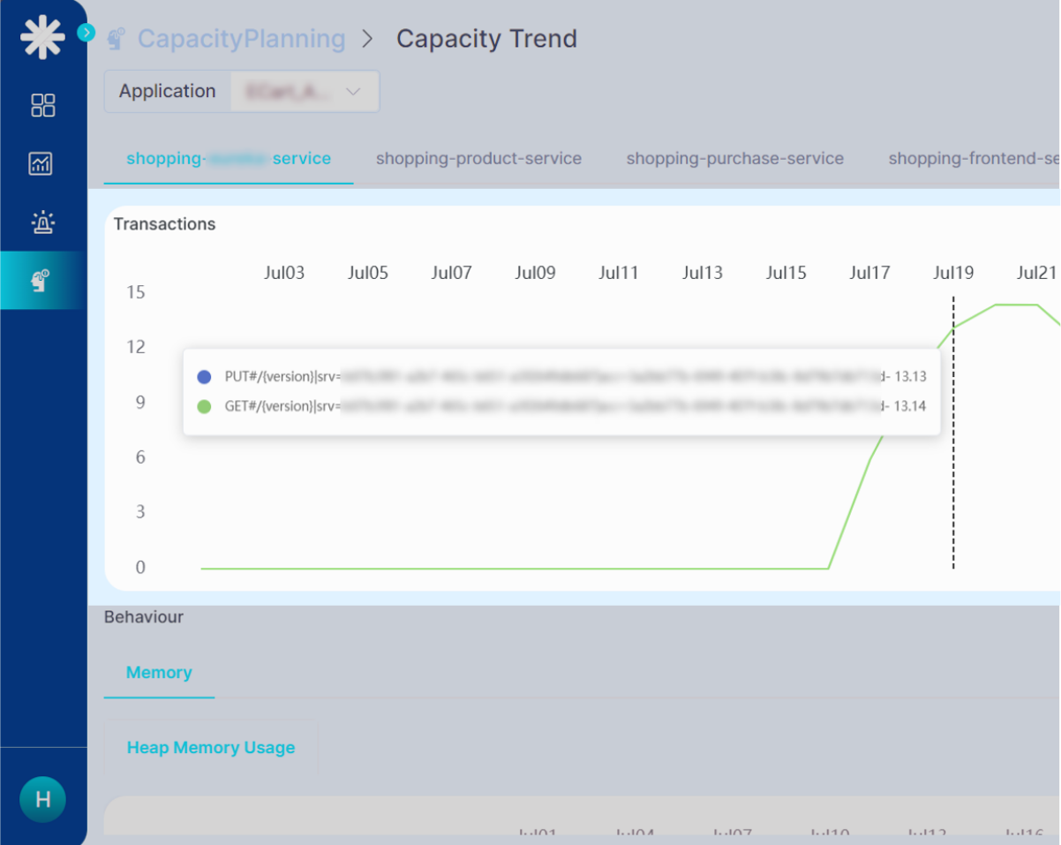Select the capacity planning icon in sidebar
The width and height of the screenshot is (1061, 845).
41,281
